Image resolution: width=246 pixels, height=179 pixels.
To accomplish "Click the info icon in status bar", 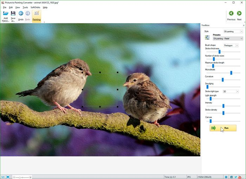I will [x=226, y=177].
